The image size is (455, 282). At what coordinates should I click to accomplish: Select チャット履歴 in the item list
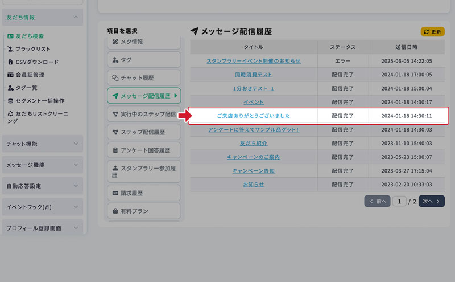(143, 77)
